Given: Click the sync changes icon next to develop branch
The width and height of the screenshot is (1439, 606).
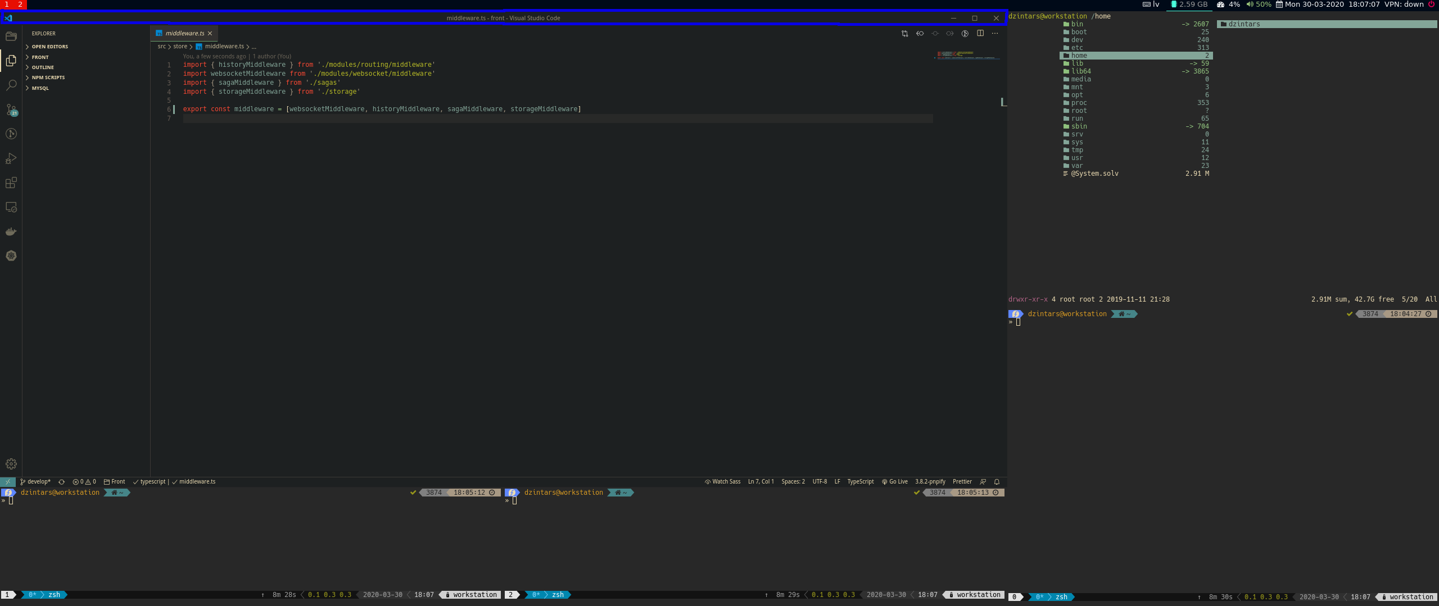Looking at the screenshot, I should (61, 481).
